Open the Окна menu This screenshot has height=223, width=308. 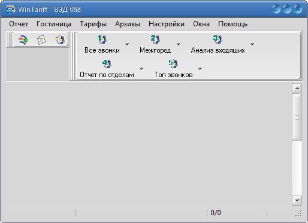[201, 24]
